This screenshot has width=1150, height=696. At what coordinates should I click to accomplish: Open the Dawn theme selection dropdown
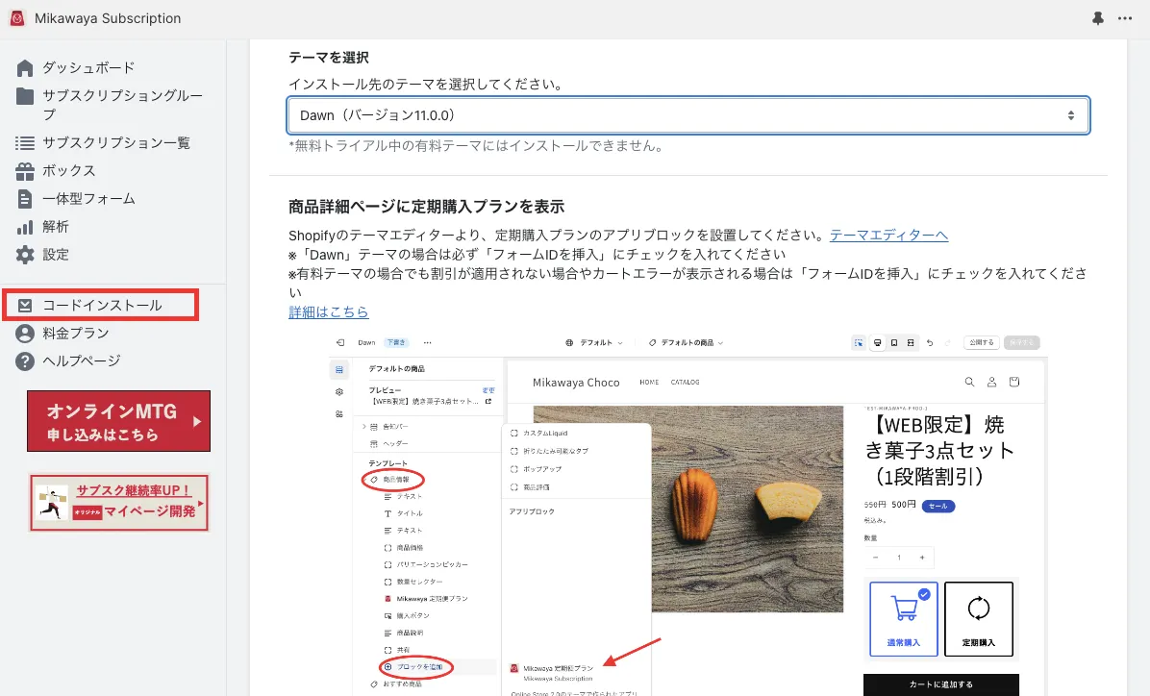(687, 115)
